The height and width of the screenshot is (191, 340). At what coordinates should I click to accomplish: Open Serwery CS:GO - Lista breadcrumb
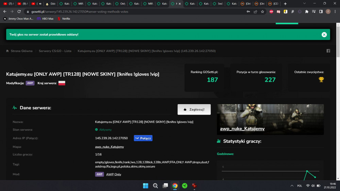tap(55, 51)
